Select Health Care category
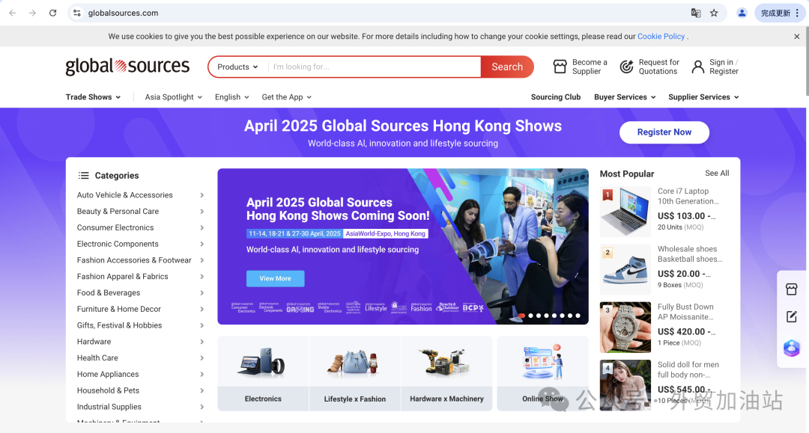 point(97,357)
